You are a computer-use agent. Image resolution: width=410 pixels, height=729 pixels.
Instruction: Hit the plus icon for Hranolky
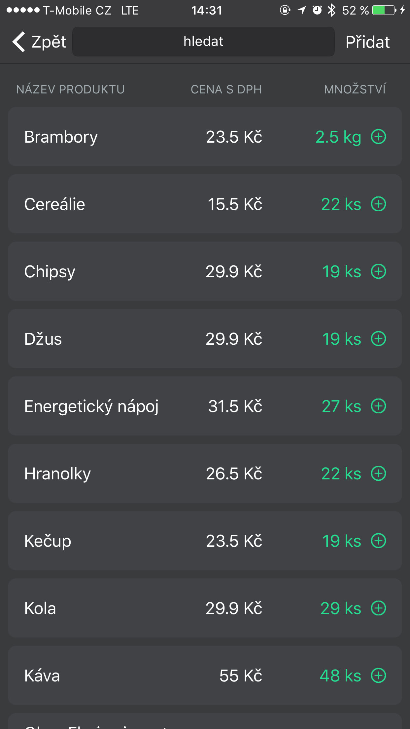coord(378,473)
